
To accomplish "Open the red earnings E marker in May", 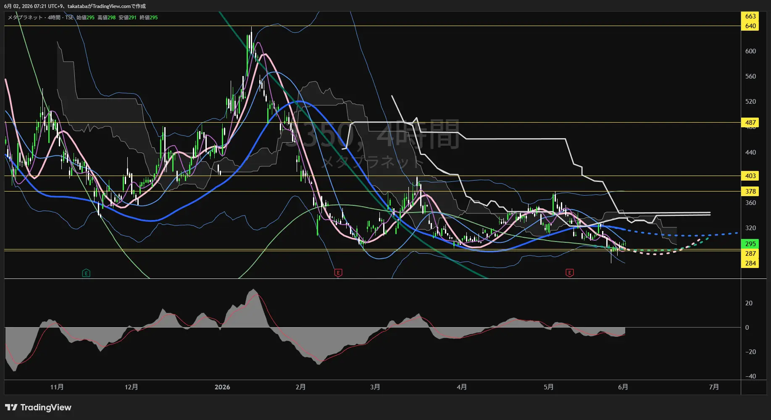I will coord(570,273).
